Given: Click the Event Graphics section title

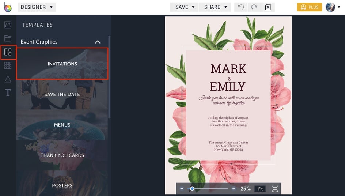Looking at the screenshot, I should pyautogui.click(x=39, y=42).
